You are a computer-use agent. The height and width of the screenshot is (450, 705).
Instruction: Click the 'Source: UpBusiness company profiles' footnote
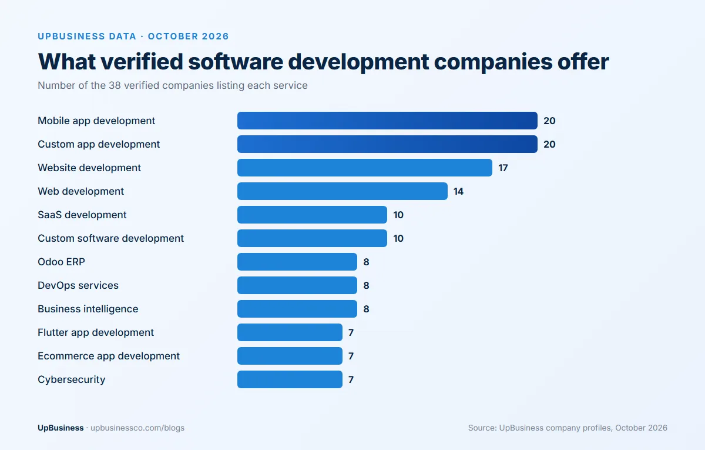point(568,428)
